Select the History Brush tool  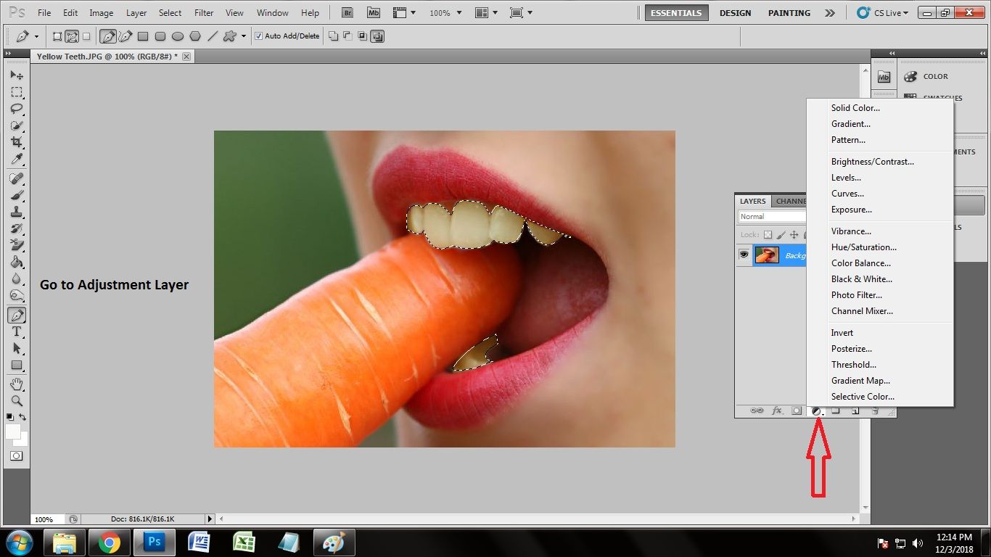coord(16,228)
